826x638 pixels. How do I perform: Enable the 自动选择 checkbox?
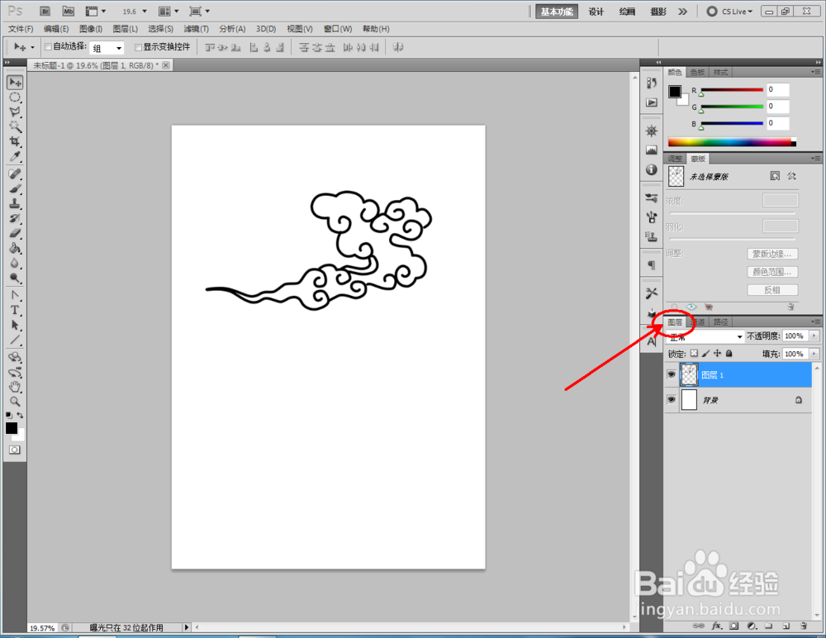[48, 47]
